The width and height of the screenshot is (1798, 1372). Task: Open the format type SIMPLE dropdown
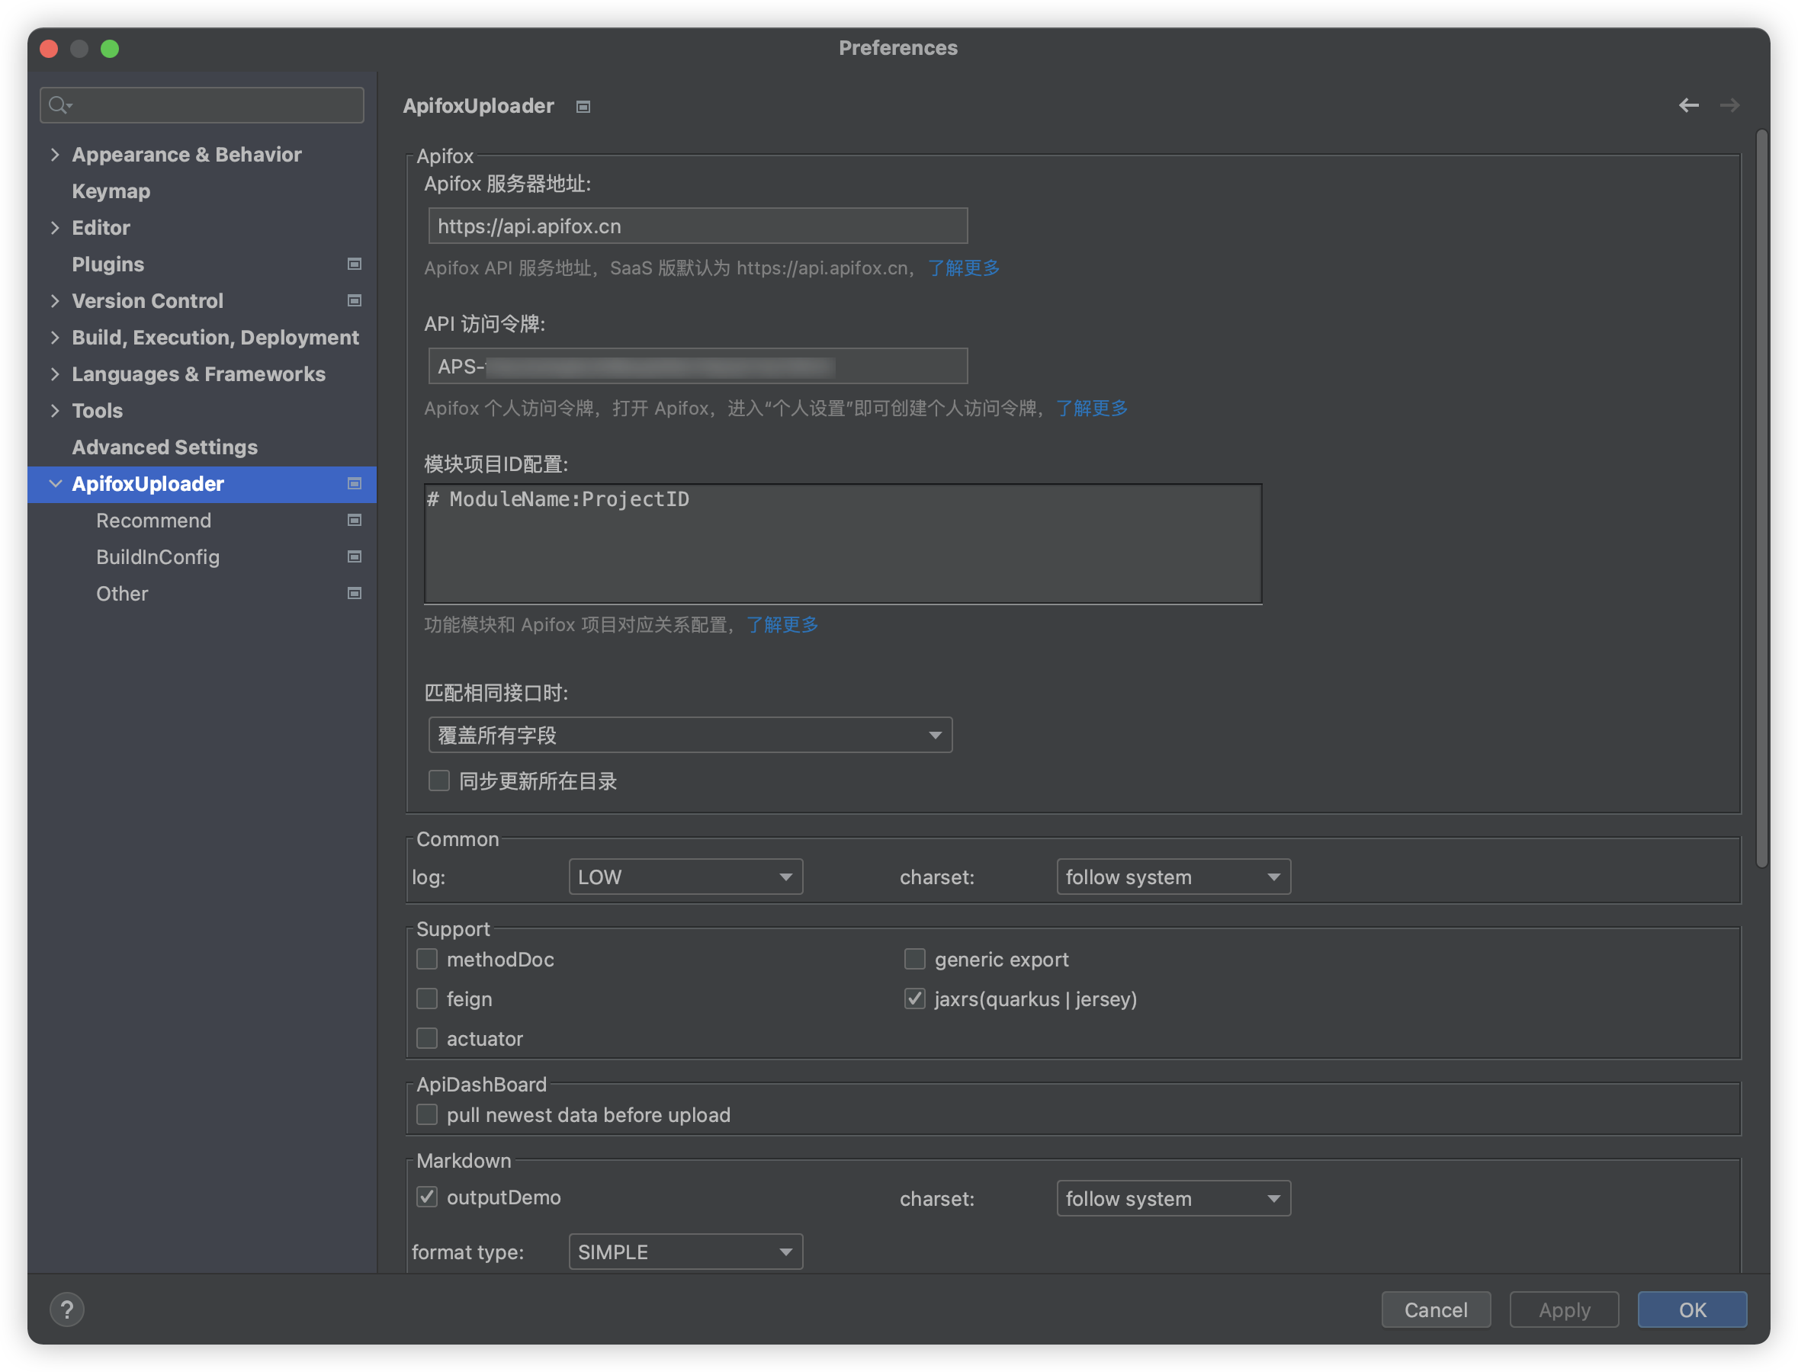coord(685,1251)
